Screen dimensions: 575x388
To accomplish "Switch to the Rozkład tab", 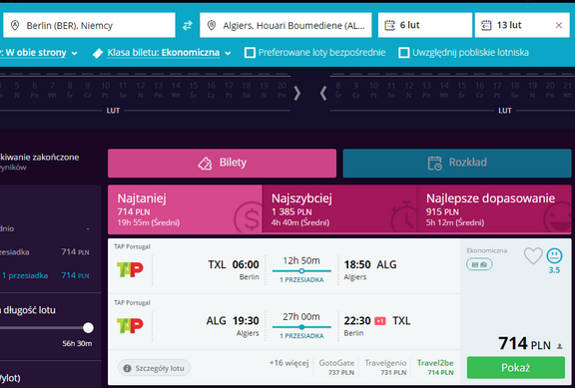I will (457, 163).
